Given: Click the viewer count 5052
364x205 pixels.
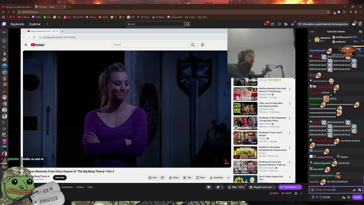Looking at the screenshot, I should click(x=274, y=193).
